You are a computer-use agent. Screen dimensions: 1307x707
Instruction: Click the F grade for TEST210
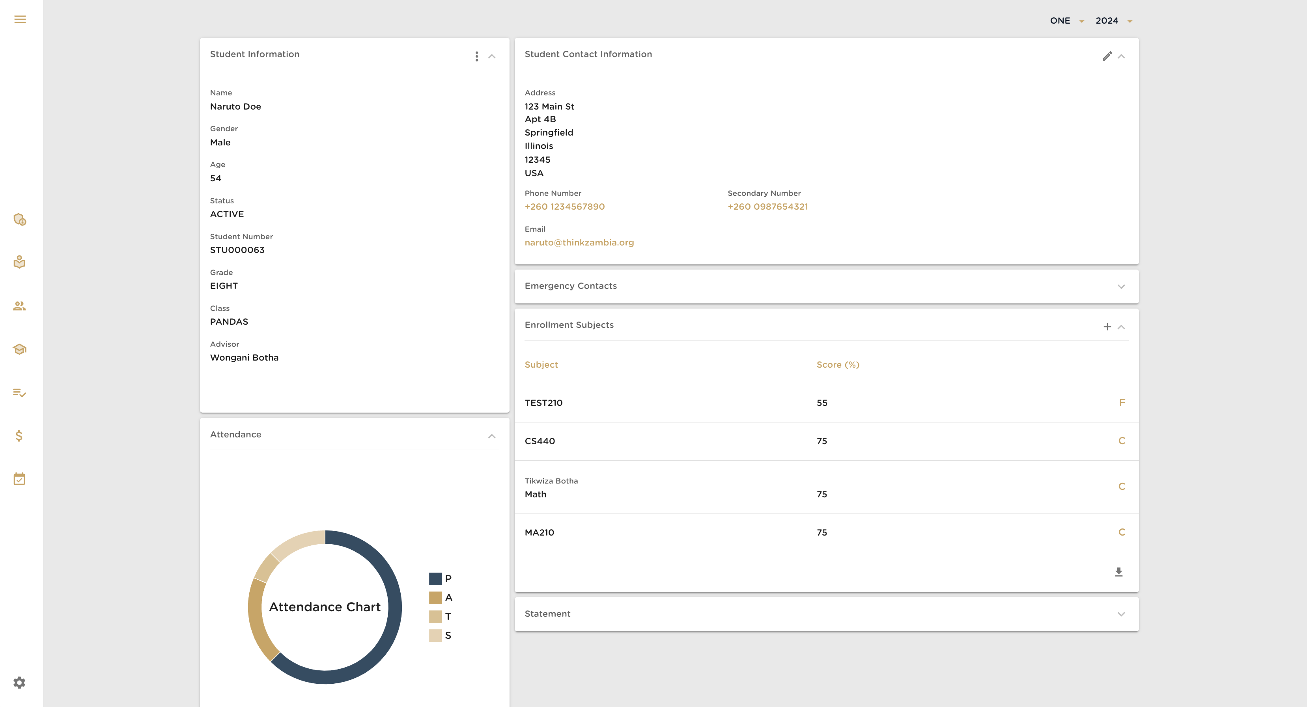[1122, 402]
